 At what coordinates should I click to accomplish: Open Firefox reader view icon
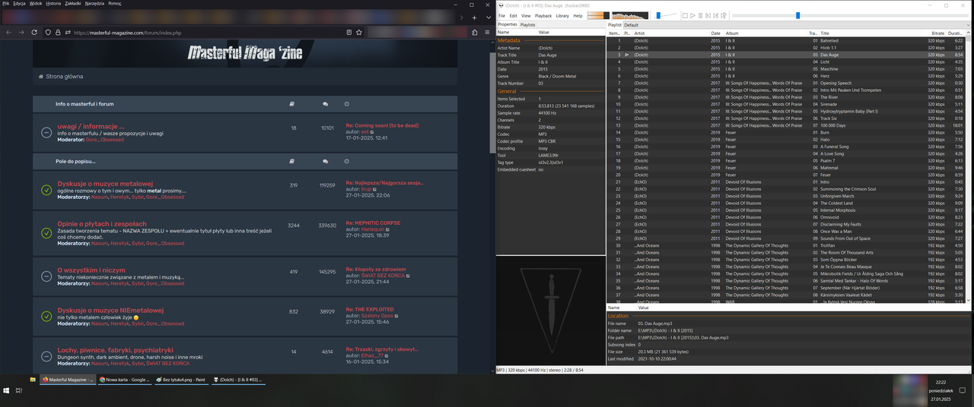point(349,33)
